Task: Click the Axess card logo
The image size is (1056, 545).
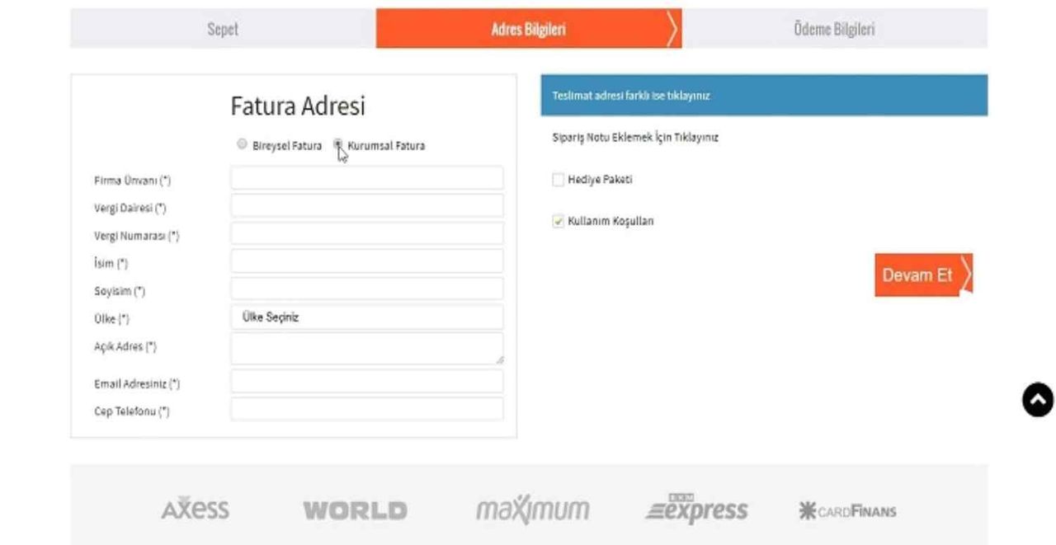Action: click(x=196, y=509)
